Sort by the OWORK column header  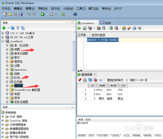pos(112,85)
